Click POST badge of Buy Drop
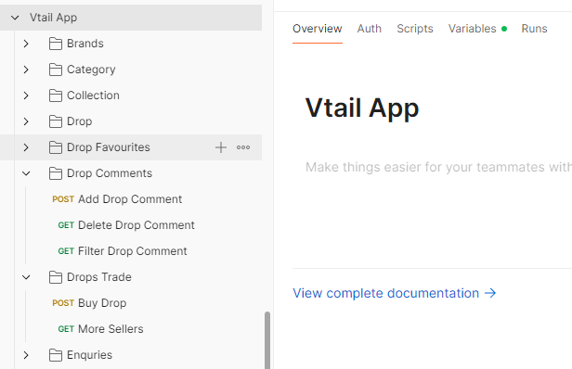Image resolution: width=572 pixels, height=369 pixels. (x=63, y=303)
